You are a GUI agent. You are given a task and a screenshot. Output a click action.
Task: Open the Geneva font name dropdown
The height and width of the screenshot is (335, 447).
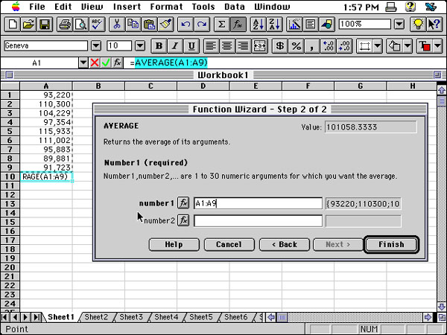click(95, 45)
